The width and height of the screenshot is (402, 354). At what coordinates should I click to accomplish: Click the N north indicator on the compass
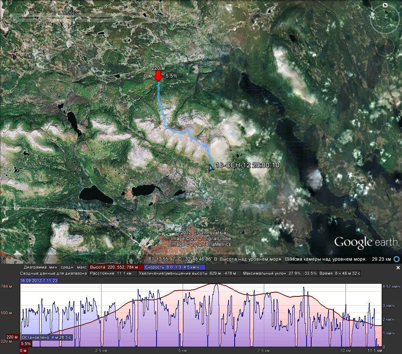tap(385, 5)
